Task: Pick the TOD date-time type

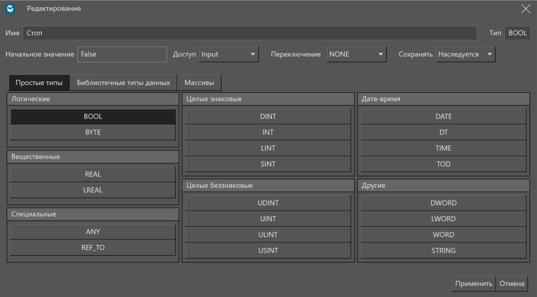Action: [443, 164]
